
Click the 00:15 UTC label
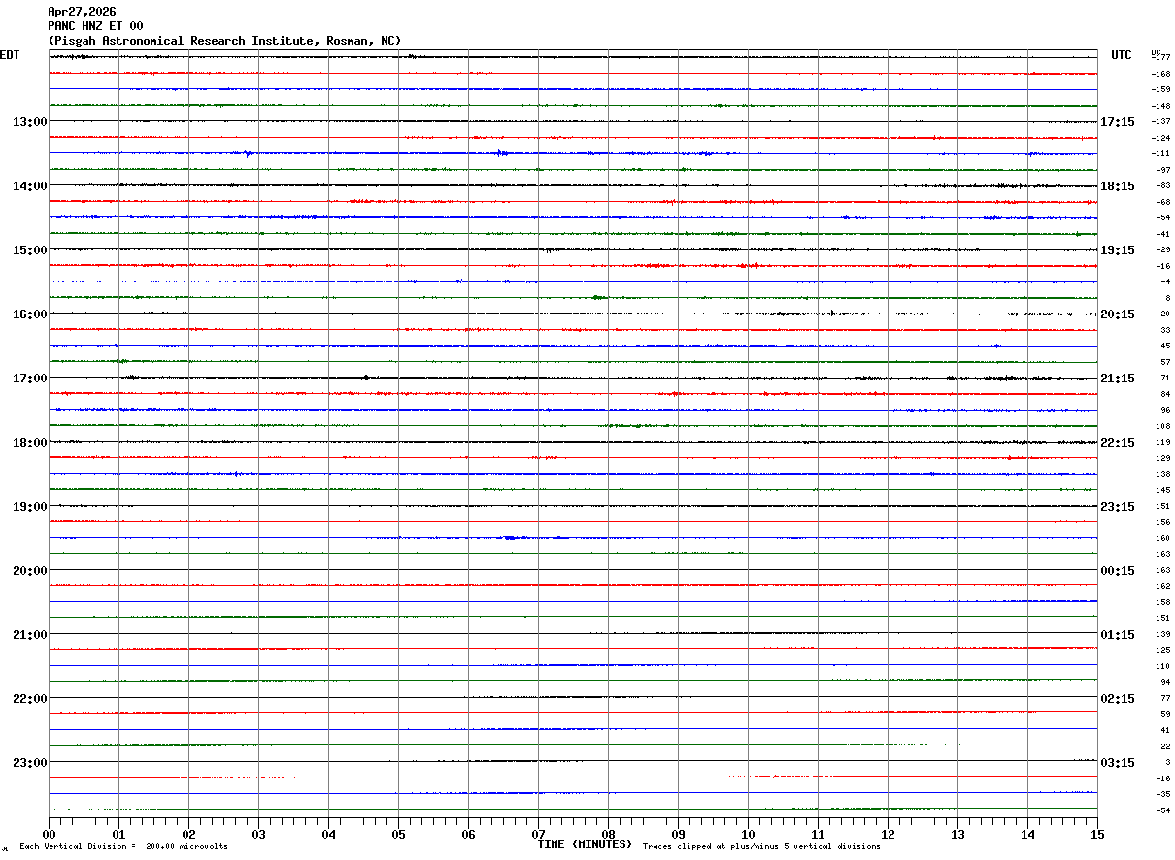click(x=1118, y=571)
